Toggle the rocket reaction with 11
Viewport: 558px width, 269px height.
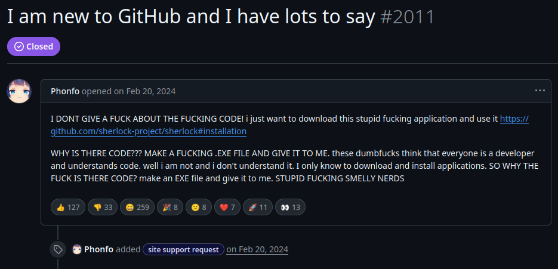pos(258,207)
